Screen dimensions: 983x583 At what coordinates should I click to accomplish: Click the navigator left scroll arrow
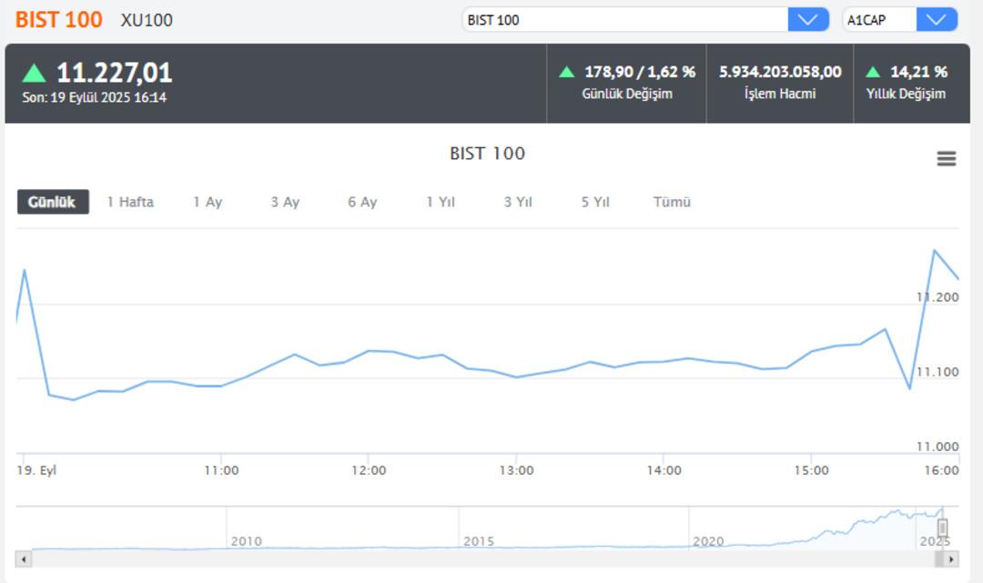24,559
